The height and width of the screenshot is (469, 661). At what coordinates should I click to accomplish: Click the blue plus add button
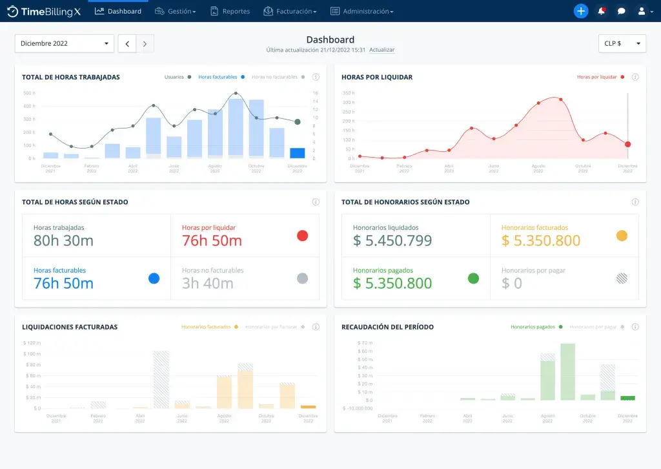point(581,11)
